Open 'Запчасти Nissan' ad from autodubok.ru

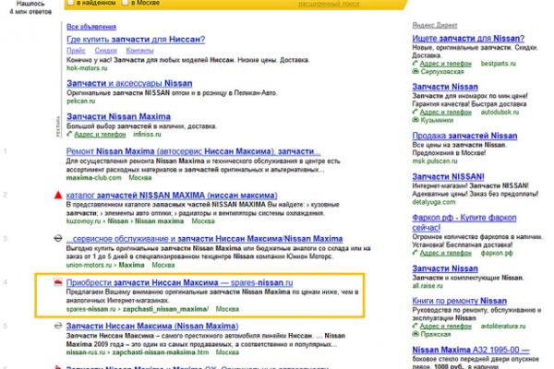(445, 87)
